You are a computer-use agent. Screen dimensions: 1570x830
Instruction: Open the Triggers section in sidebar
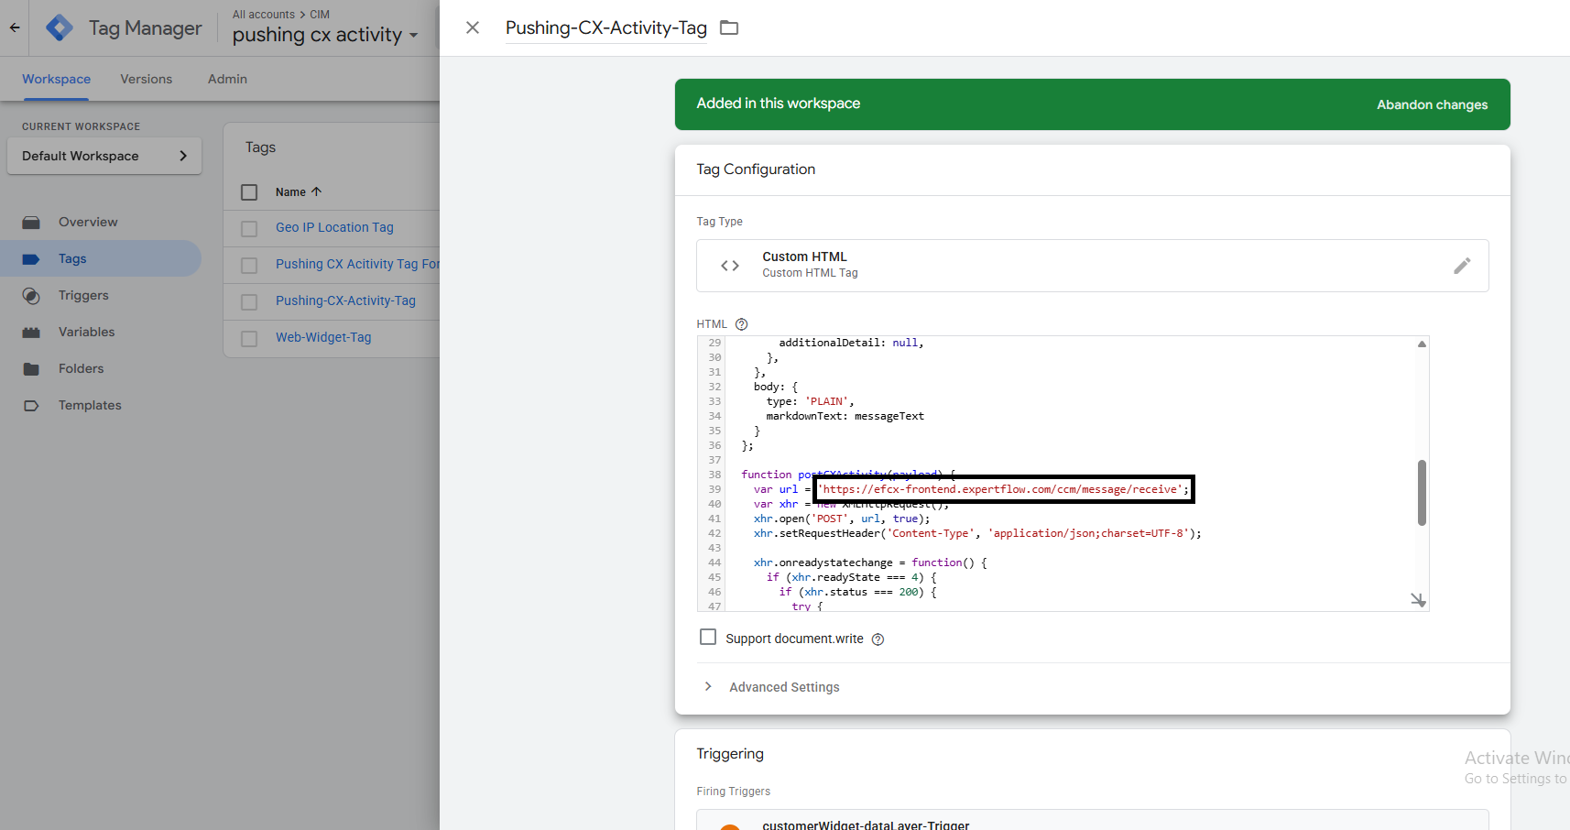83,295
